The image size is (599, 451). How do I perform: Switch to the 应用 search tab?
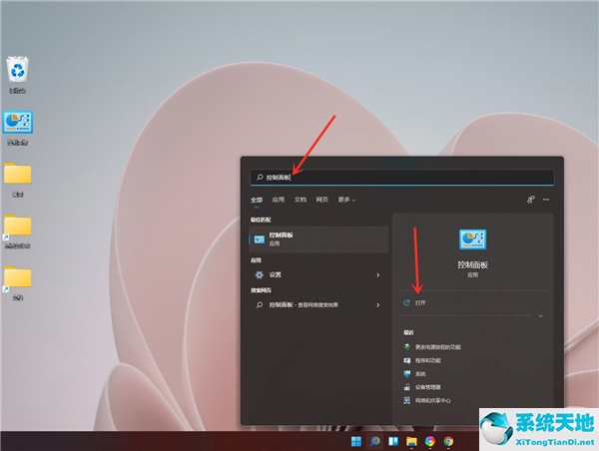click(279, 200)
